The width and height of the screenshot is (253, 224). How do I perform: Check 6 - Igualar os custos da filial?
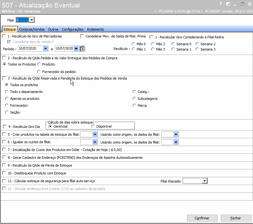click(x=4, y=142)
